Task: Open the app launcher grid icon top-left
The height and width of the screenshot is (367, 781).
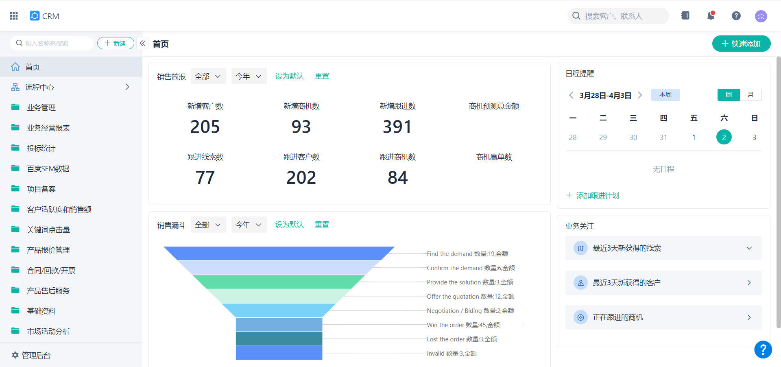Action: click(13, 15)
